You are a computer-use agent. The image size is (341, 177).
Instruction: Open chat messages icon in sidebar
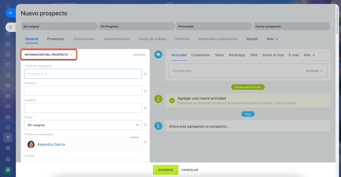pyautogui.click(x=8, y=34)
